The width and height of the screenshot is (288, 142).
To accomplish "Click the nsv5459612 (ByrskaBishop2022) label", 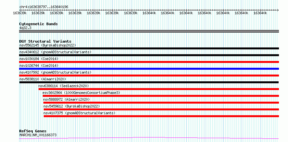I will coord(72,106).
